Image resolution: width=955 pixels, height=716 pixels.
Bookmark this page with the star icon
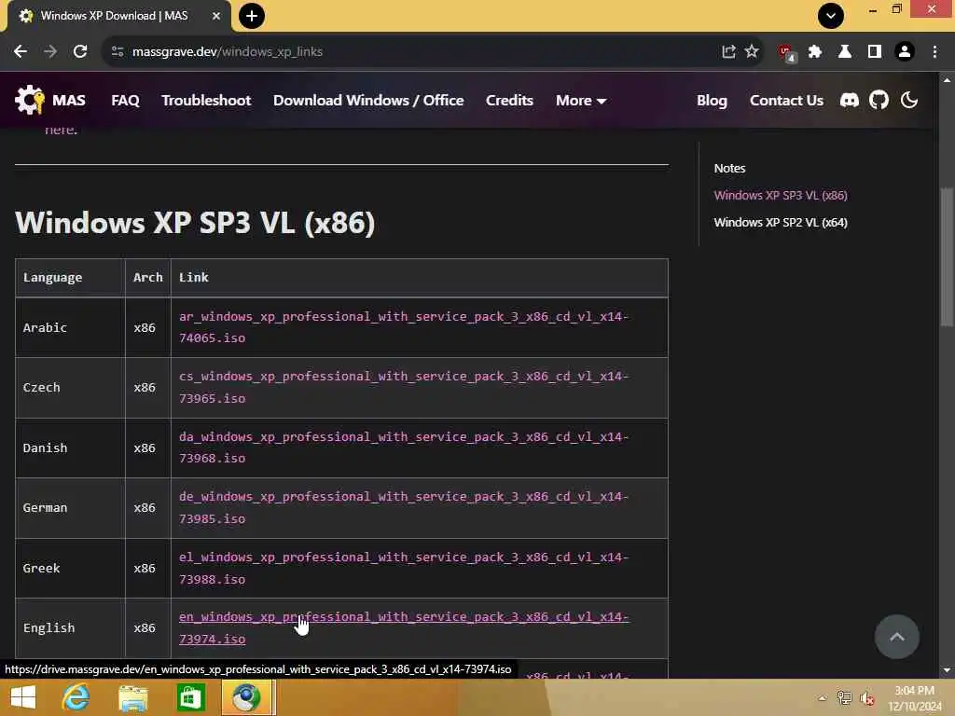coord(752,52)
